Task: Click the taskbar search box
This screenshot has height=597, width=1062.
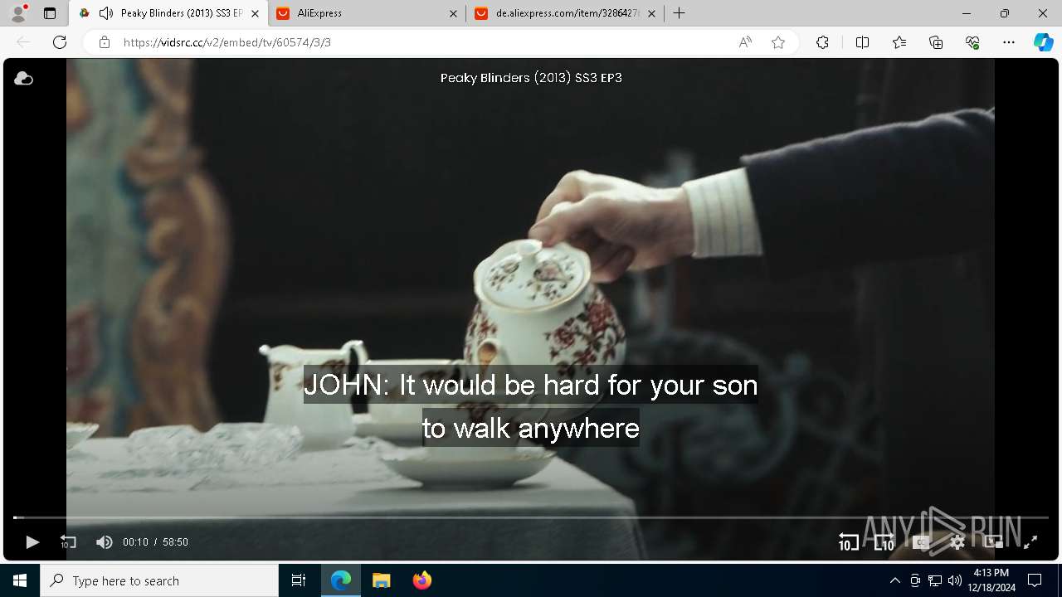Action: (159, 580)
